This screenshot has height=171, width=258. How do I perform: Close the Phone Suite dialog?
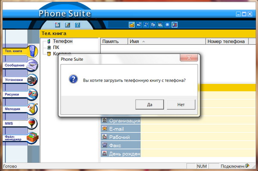(x=189, y=58)
